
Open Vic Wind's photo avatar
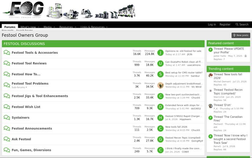(x=160, y=85)
